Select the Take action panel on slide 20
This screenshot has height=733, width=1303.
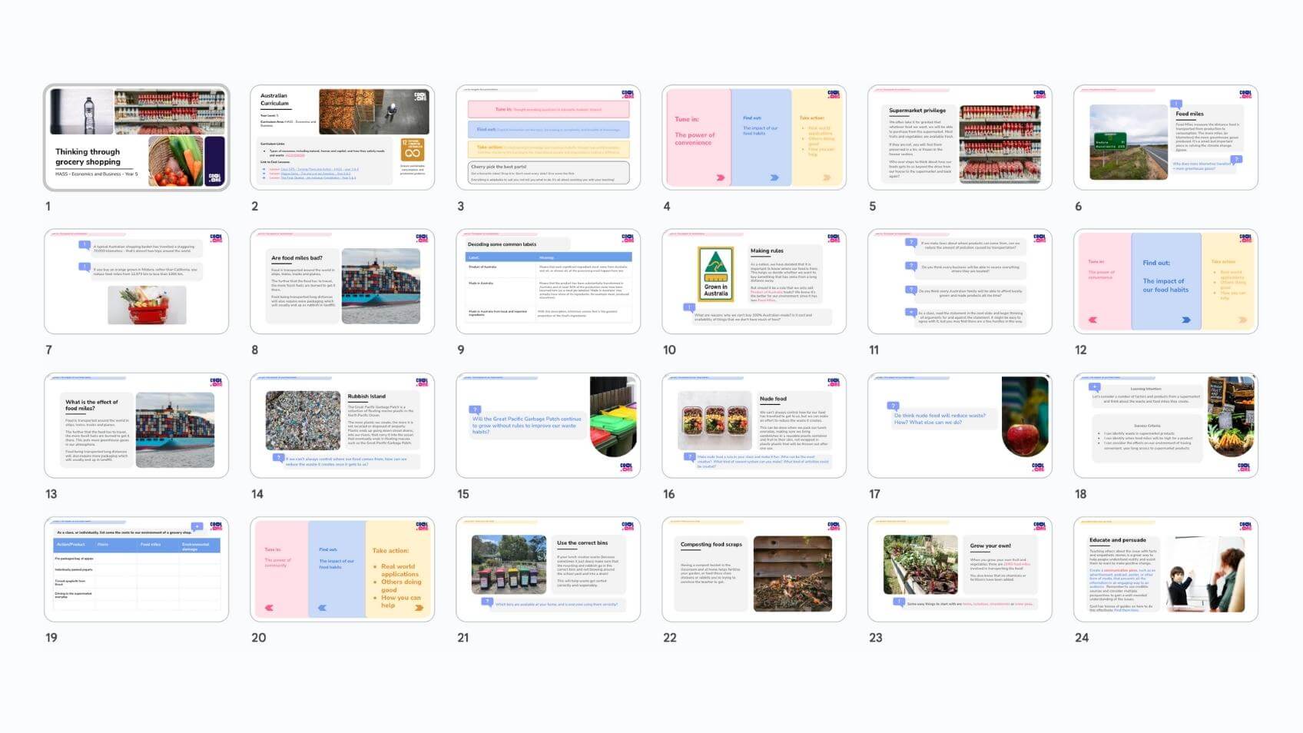click(396, 569)
